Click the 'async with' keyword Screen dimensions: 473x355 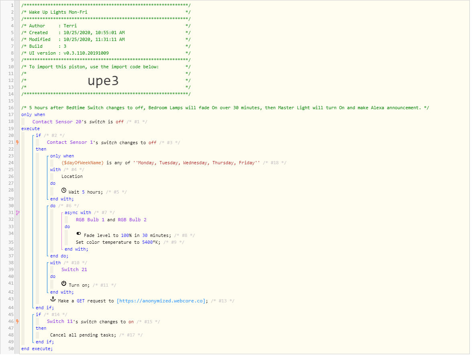coord(78,212)
